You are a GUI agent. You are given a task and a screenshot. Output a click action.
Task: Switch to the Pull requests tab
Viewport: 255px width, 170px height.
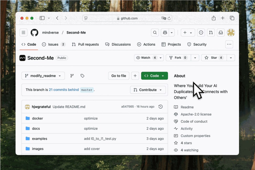pos(85,44)
